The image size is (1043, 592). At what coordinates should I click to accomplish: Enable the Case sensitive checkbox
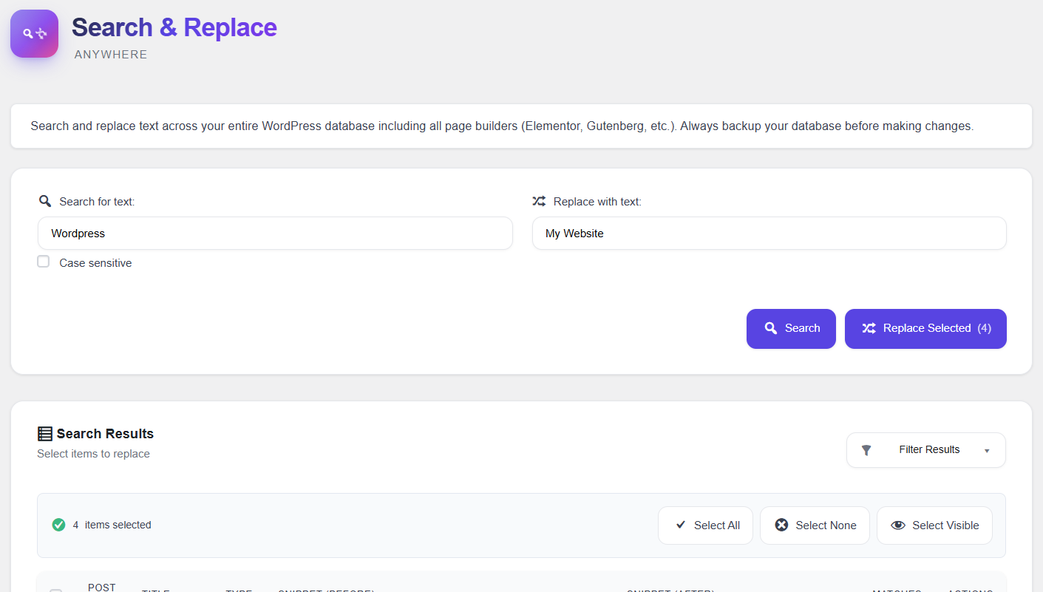[44, 262]
